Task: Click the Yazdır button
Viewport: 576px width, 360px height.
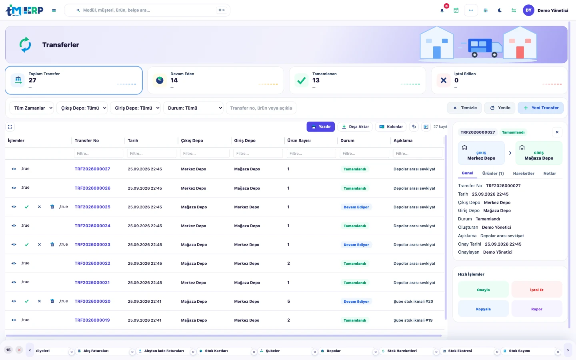Action: pos(321,127)
